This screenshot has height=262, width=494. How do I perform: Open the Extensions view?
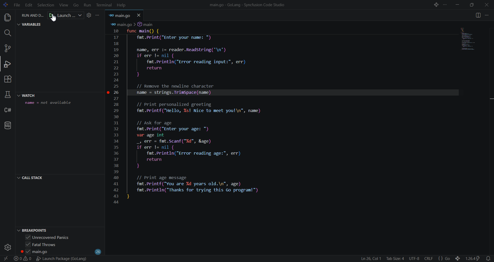[8, 79]
